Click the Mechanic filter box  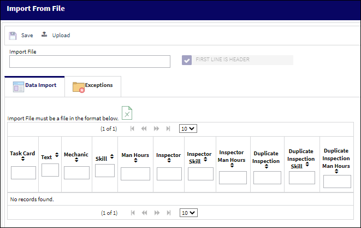click(x=76, y=173)
